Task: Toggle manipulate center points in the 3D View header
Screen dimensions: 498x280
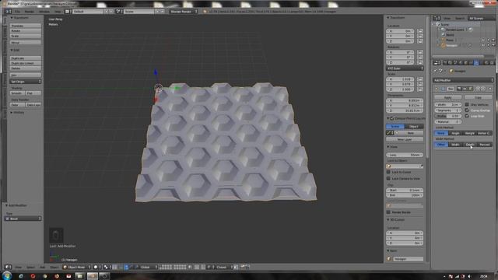Action: [114, 267]
